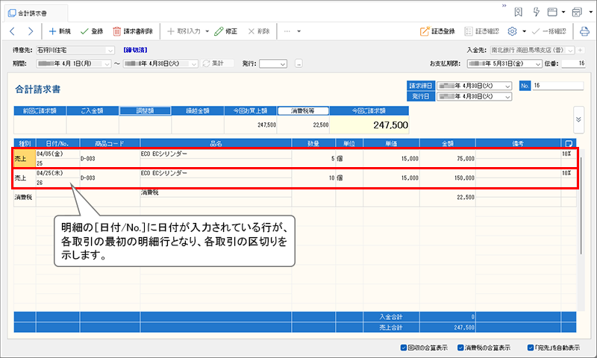Click the small ellipsis button beside 発行
Screen dimensions: 597x358
(299, 64)
